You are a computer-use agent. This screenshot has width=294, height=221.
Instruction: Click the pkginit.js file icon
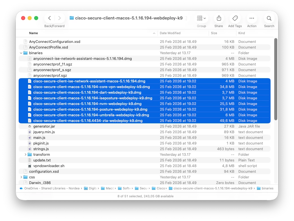click(30, 143)
